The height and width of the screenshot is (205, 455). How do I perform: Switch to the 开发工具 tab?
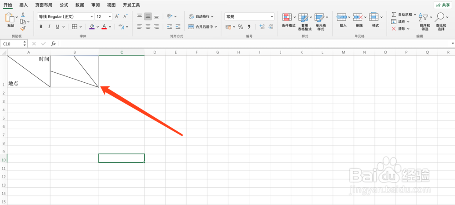click(131, 5)
